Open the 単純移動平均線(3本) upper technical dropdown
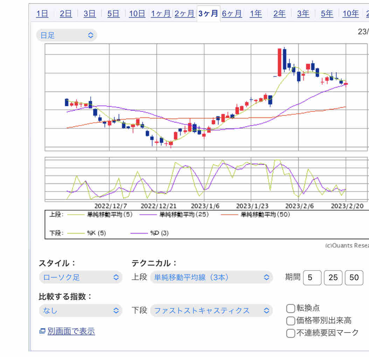The width and height of the screenshot is (369, 357). coord(211,277)
